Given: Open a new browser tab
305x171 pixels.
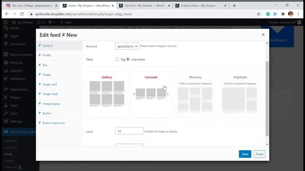Looking at the screenshot, I should (x=234, y=6).
